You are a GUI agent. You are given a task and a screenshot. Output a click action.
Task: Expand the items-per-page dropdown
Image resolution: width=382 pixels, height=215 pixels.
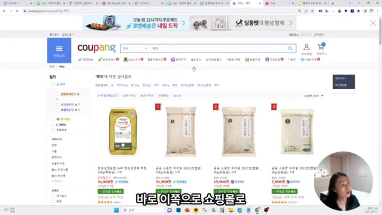314,96
